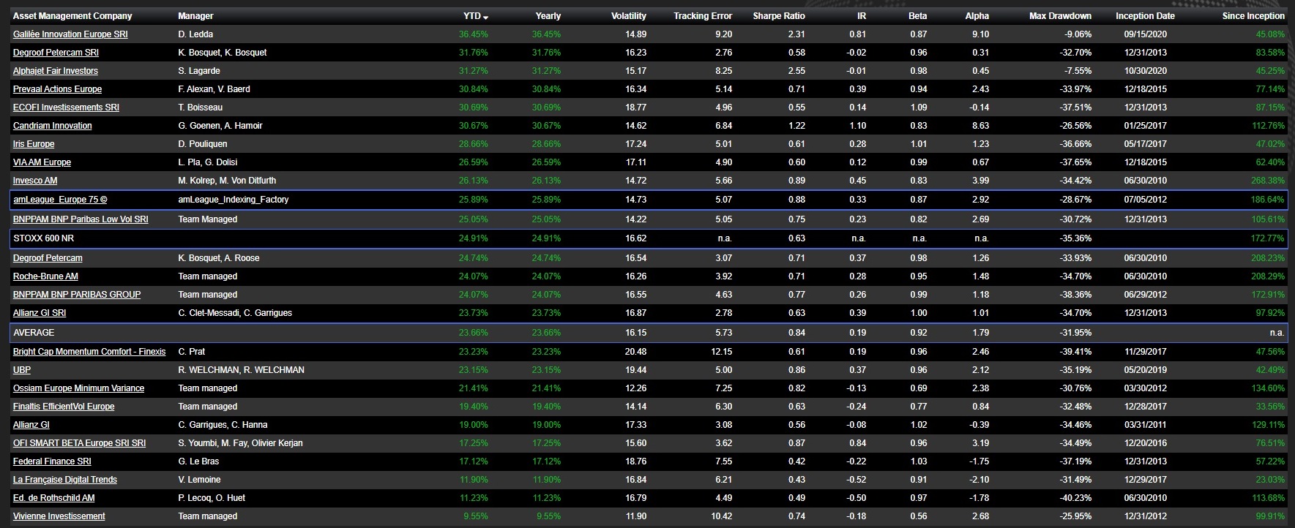Viewport: 1295px width, 528px height.
Task: Sort by the YTD column header
Action: coord(476,16)
